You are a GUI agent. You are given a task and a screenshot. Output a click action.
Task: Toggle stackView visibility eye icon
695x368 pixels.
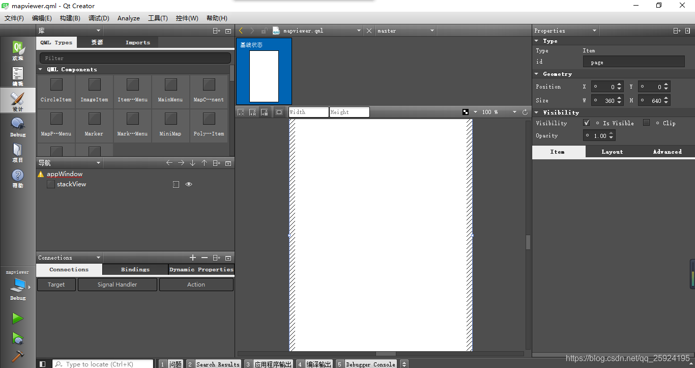pos(189,184)
